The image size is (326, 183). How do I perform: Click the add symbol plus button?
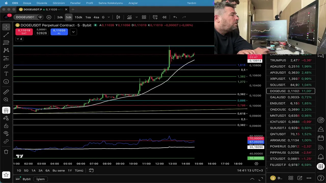49,17
